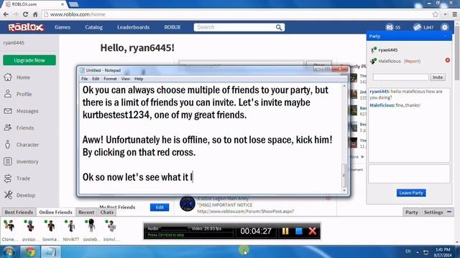Click the ROBLOX logo
Viewport: 460px width, 258px height.
tap(26, 27)
